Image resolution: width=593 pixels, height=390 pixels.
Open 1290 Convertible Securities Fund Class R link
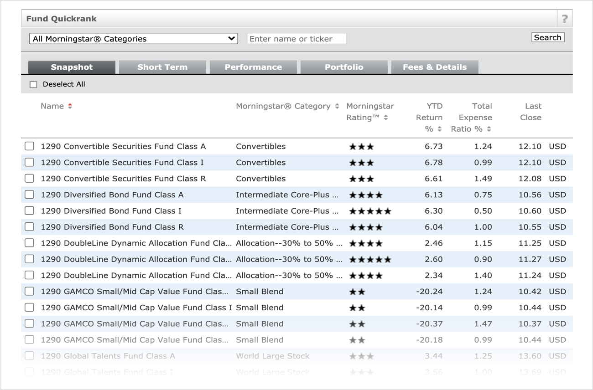[123, 179]
